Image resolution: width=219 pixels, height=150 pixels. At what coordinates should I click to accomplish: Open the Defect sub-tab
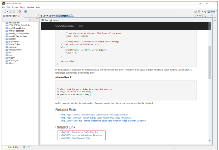pos(54,20)
